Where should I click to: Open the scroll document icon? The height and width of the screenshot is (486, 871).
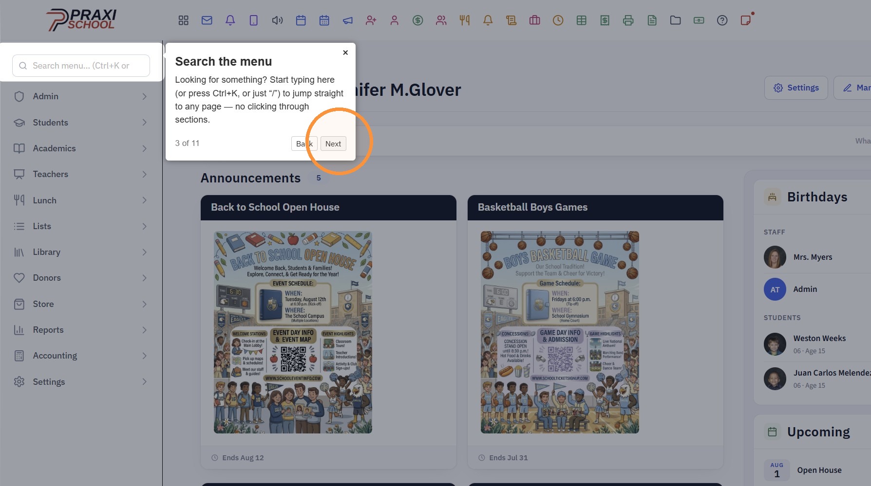click(511, 20)
